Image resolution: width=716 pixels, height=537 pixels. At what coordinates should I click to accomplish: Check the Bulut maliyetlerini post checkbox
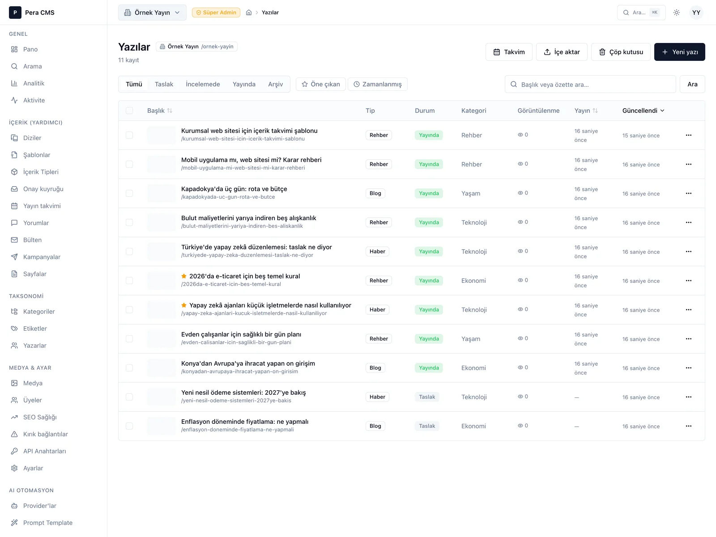tap(129, 222)
